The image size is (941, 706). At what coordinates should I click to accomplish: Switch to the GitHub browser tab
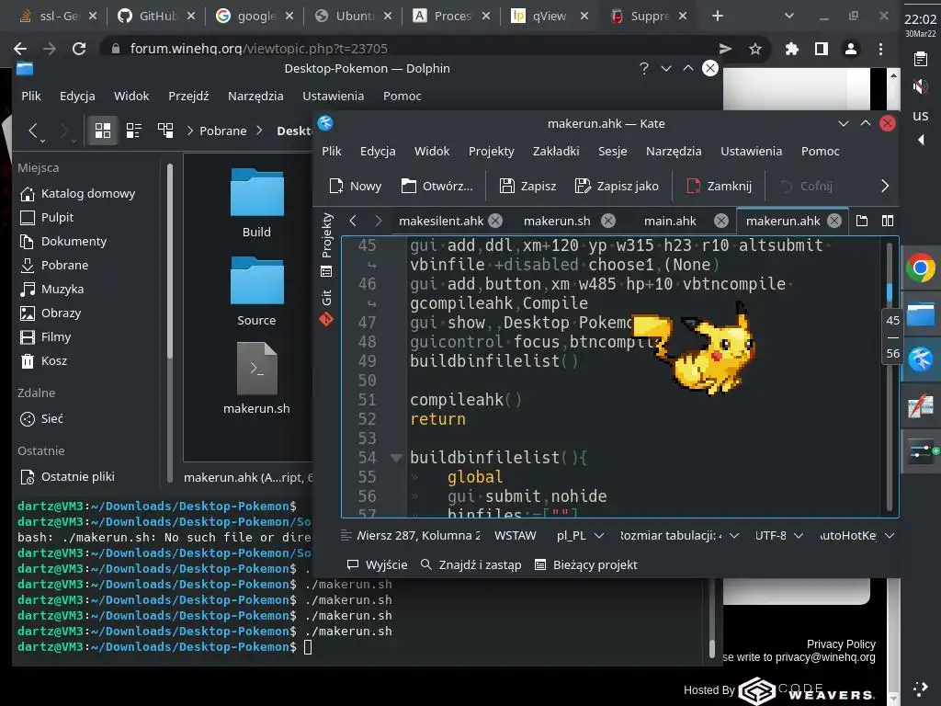156,17
